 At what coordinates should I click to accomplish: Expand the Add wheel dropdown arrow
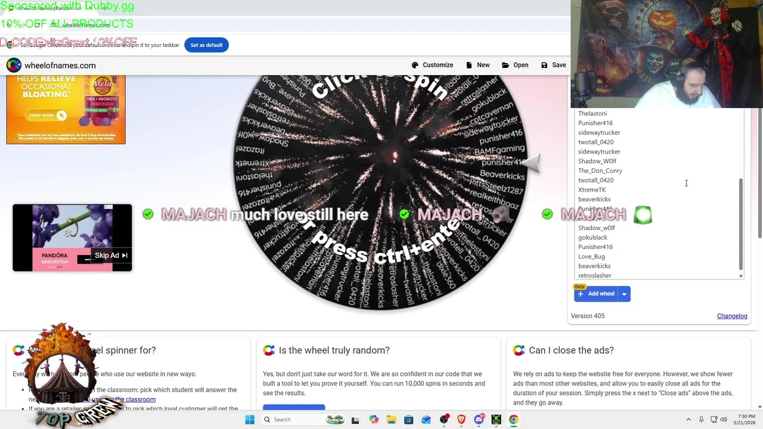(x=624, y=294)
